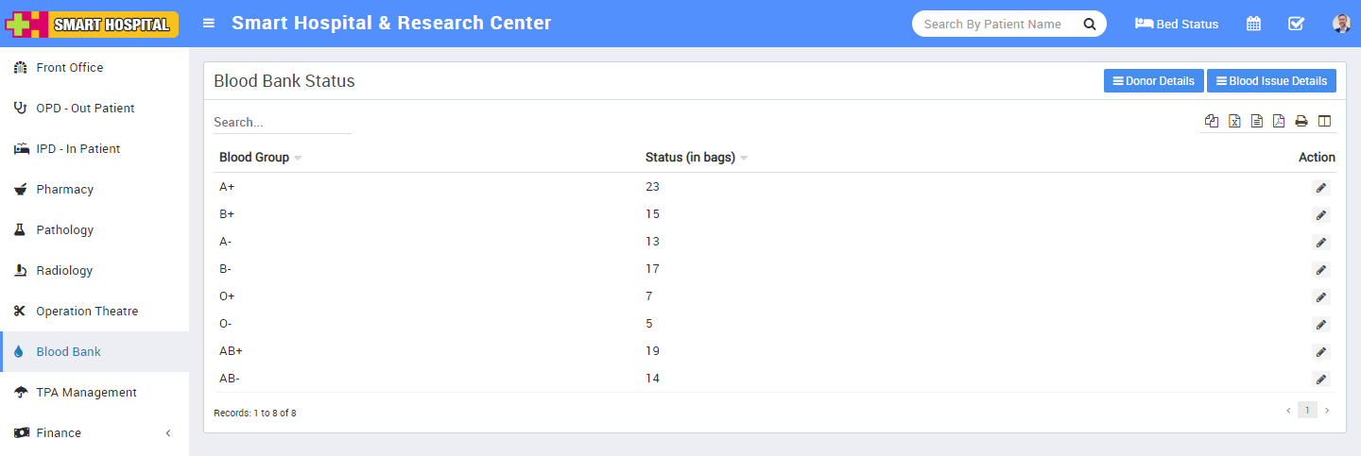Copy table data with the copy icon
Image resolution: width=1361 pixels, height=456 pixels.
tap(1212, 121)
